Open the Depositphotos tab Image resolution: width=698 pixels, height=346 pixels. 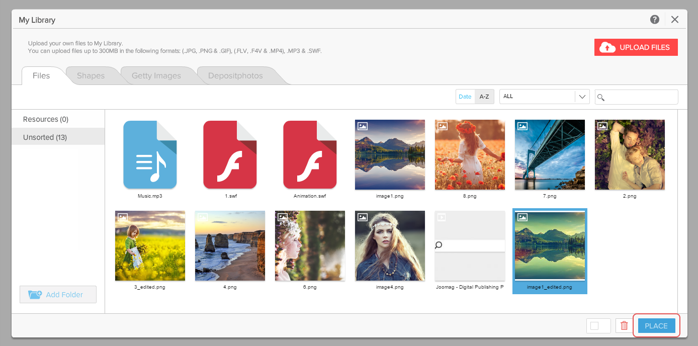(x=236, y=76)
